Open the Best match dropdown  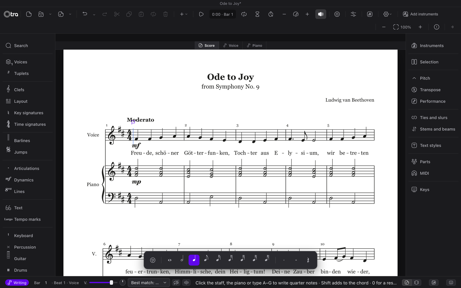(x=149, y=283)
